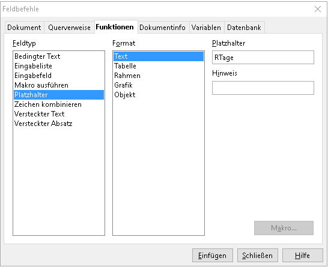The image size is (328, 267).
Task: Pick Grafik in the Format list
Action: point(159,85)
